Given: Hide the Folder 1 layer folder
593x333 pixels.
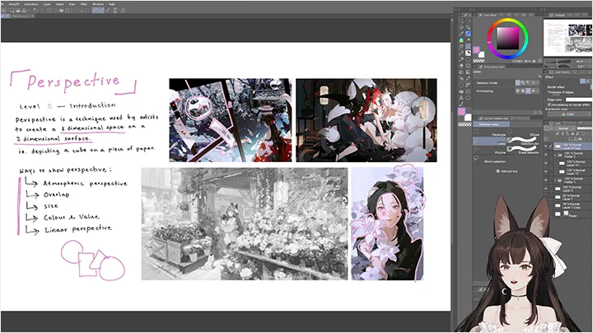Looking at the screenshot, I should coord(546,180).
